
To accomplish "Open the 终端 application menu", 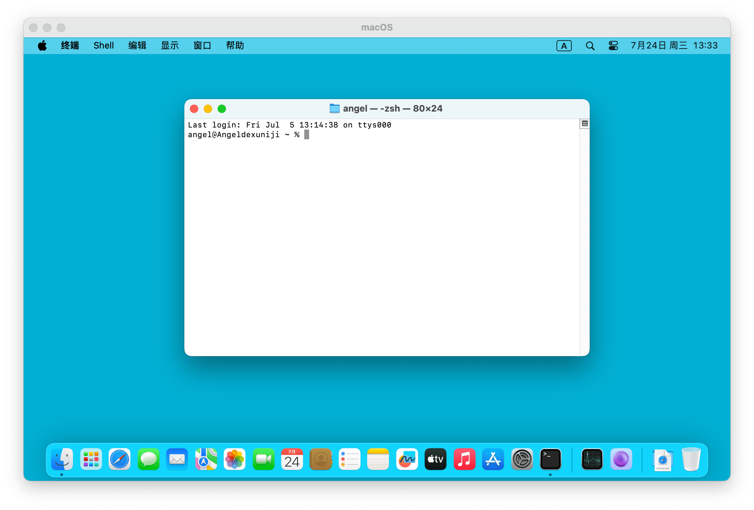I will [x=70, y=46].
